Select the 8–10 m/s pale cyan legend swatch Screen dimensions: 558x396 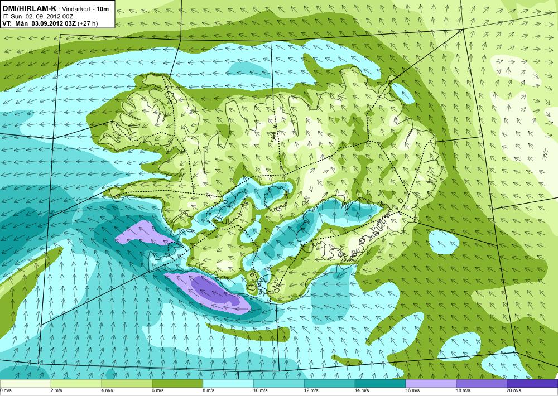(x=228, y=384)
